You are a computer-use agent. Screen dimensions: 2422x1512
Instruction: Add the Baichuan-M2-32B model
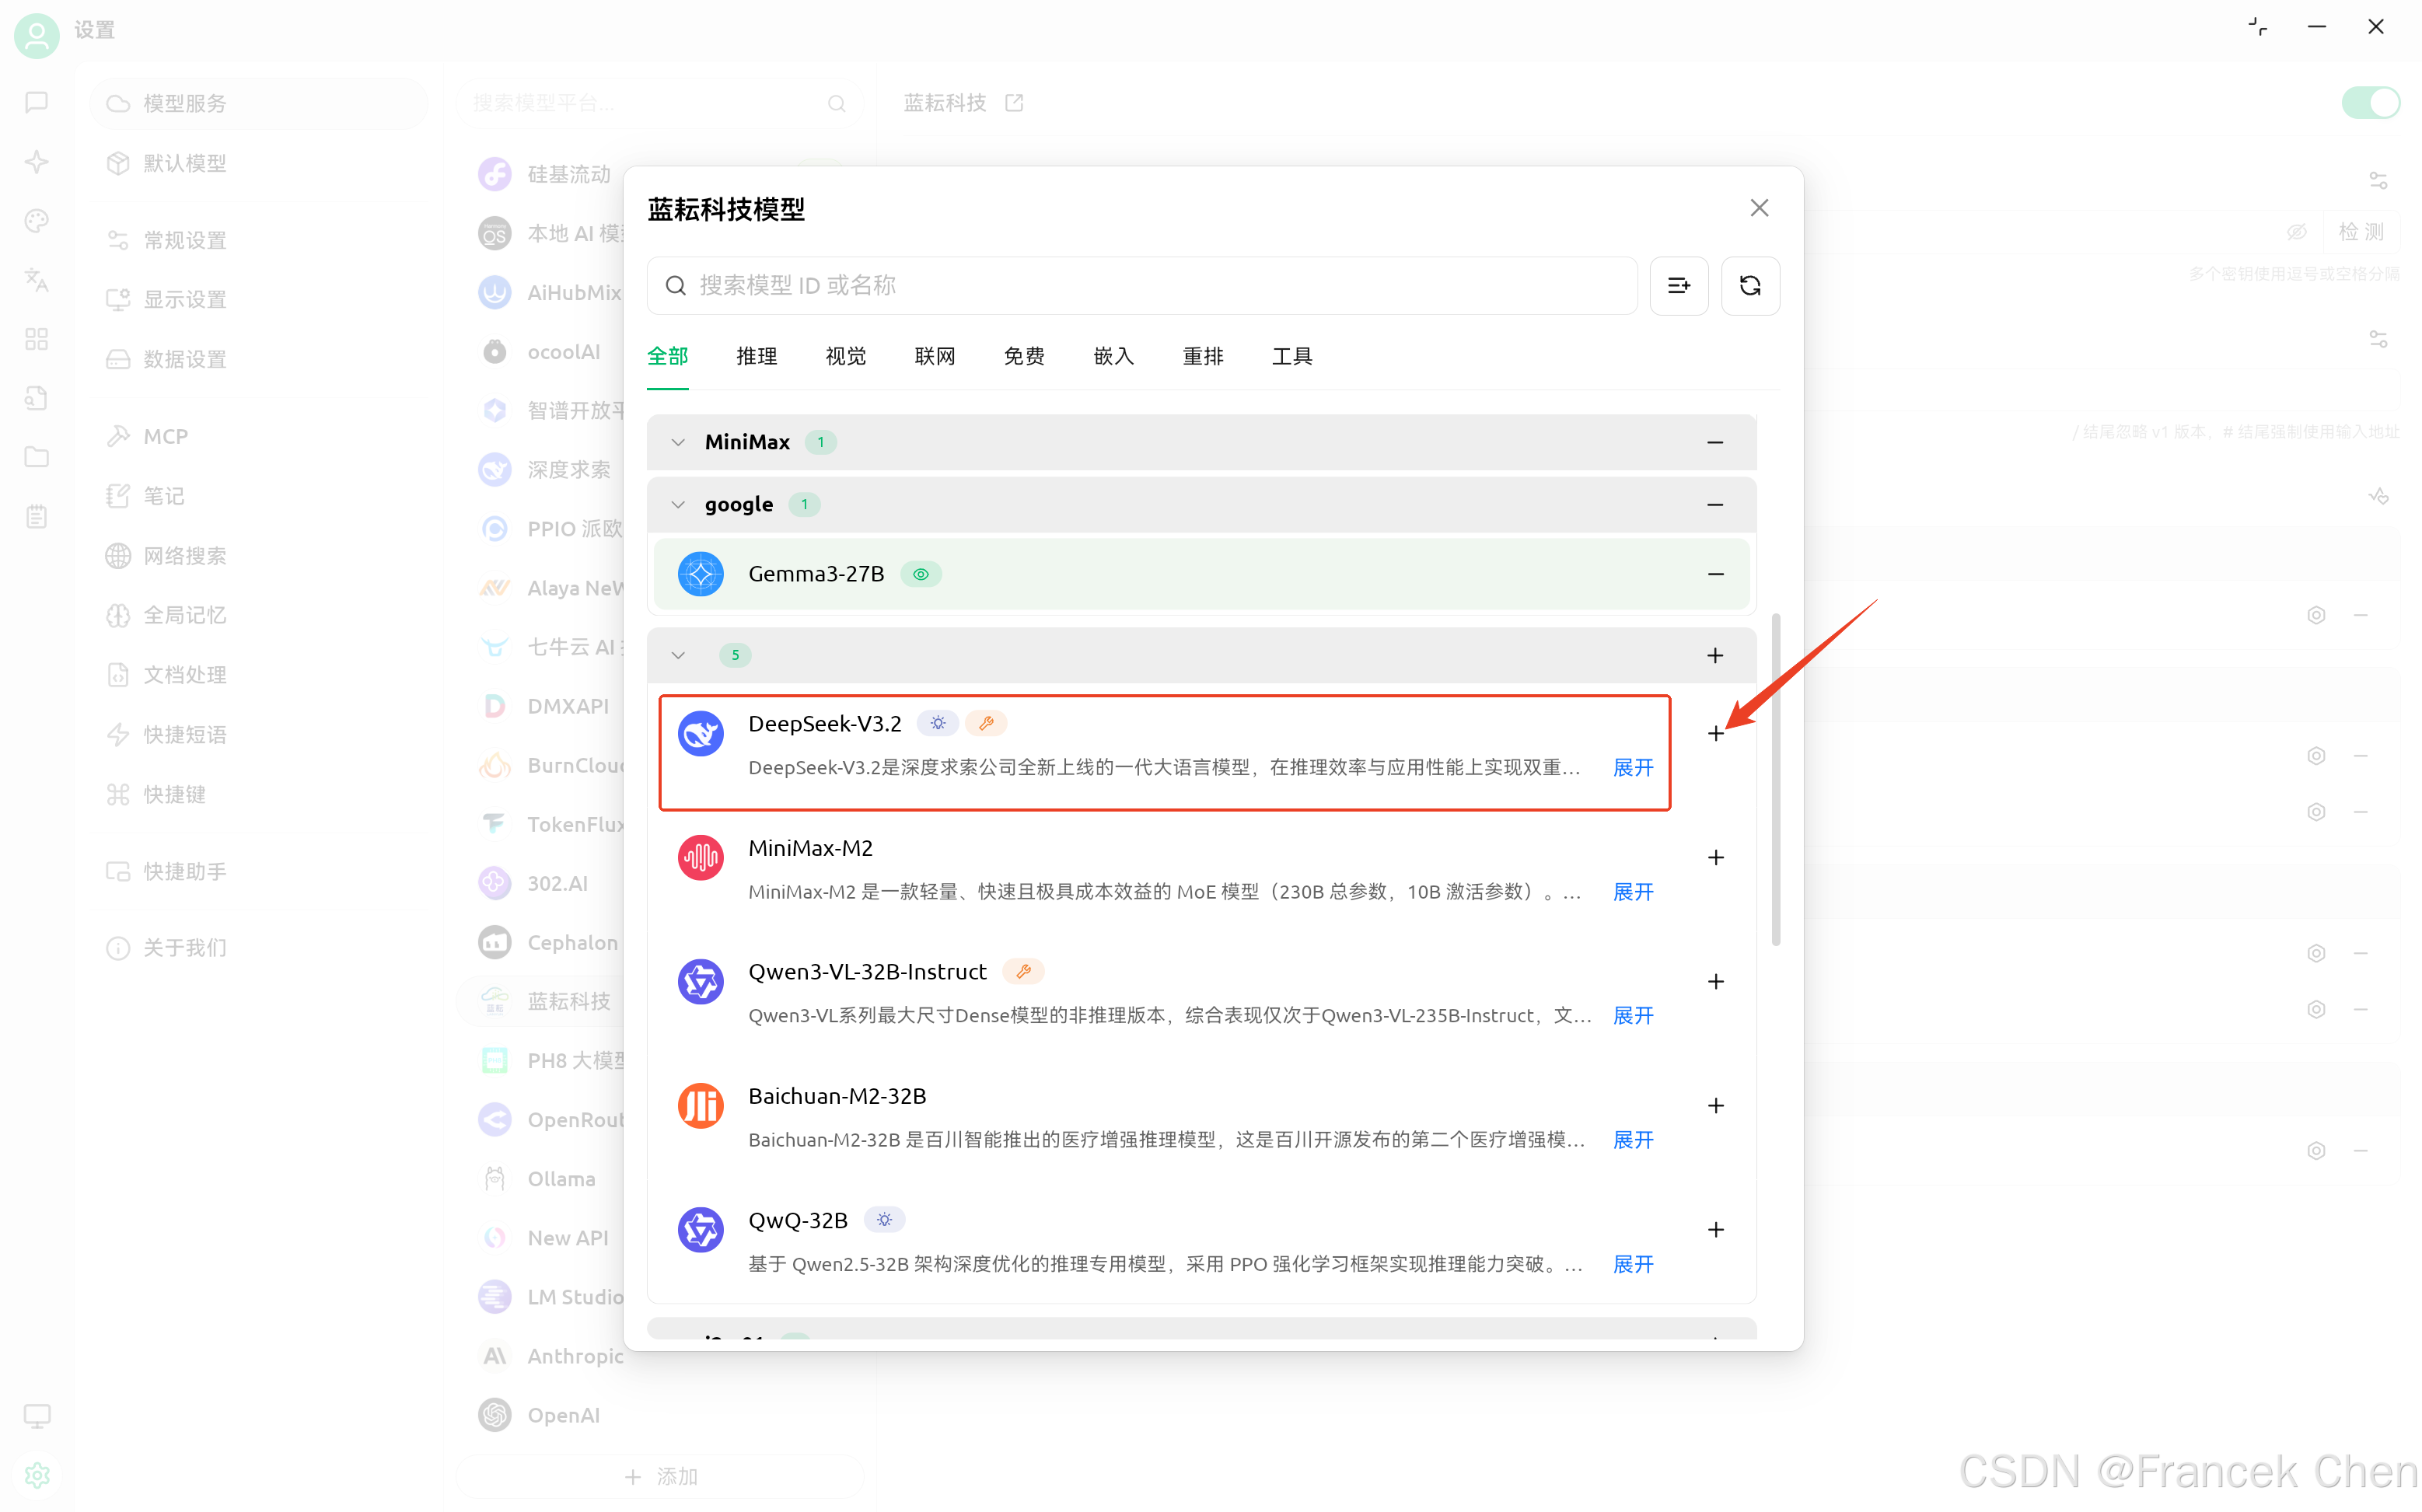tap(1715, 1106)
